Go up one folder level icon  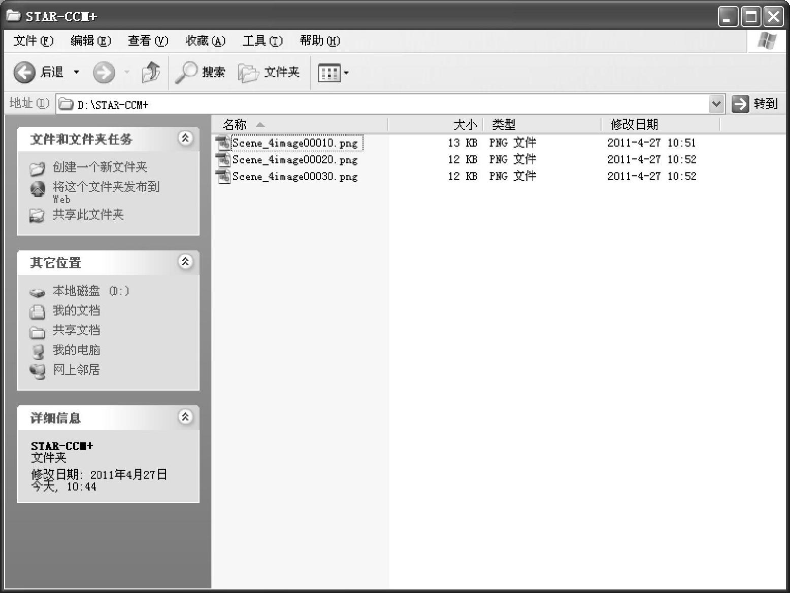coord(151,72)
